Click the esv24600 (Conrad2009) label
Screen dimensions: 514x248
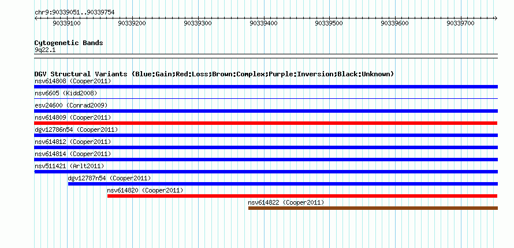point(71,105)
